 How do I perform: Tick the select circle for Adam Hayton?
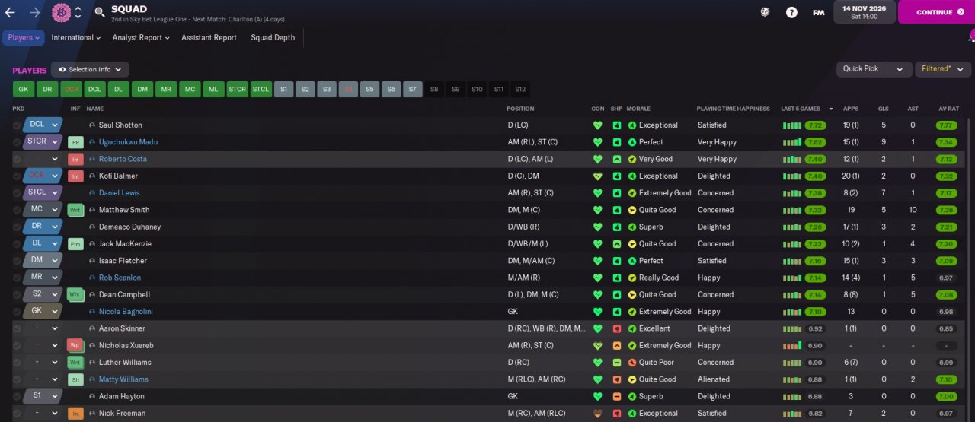(x=17, y=396)
